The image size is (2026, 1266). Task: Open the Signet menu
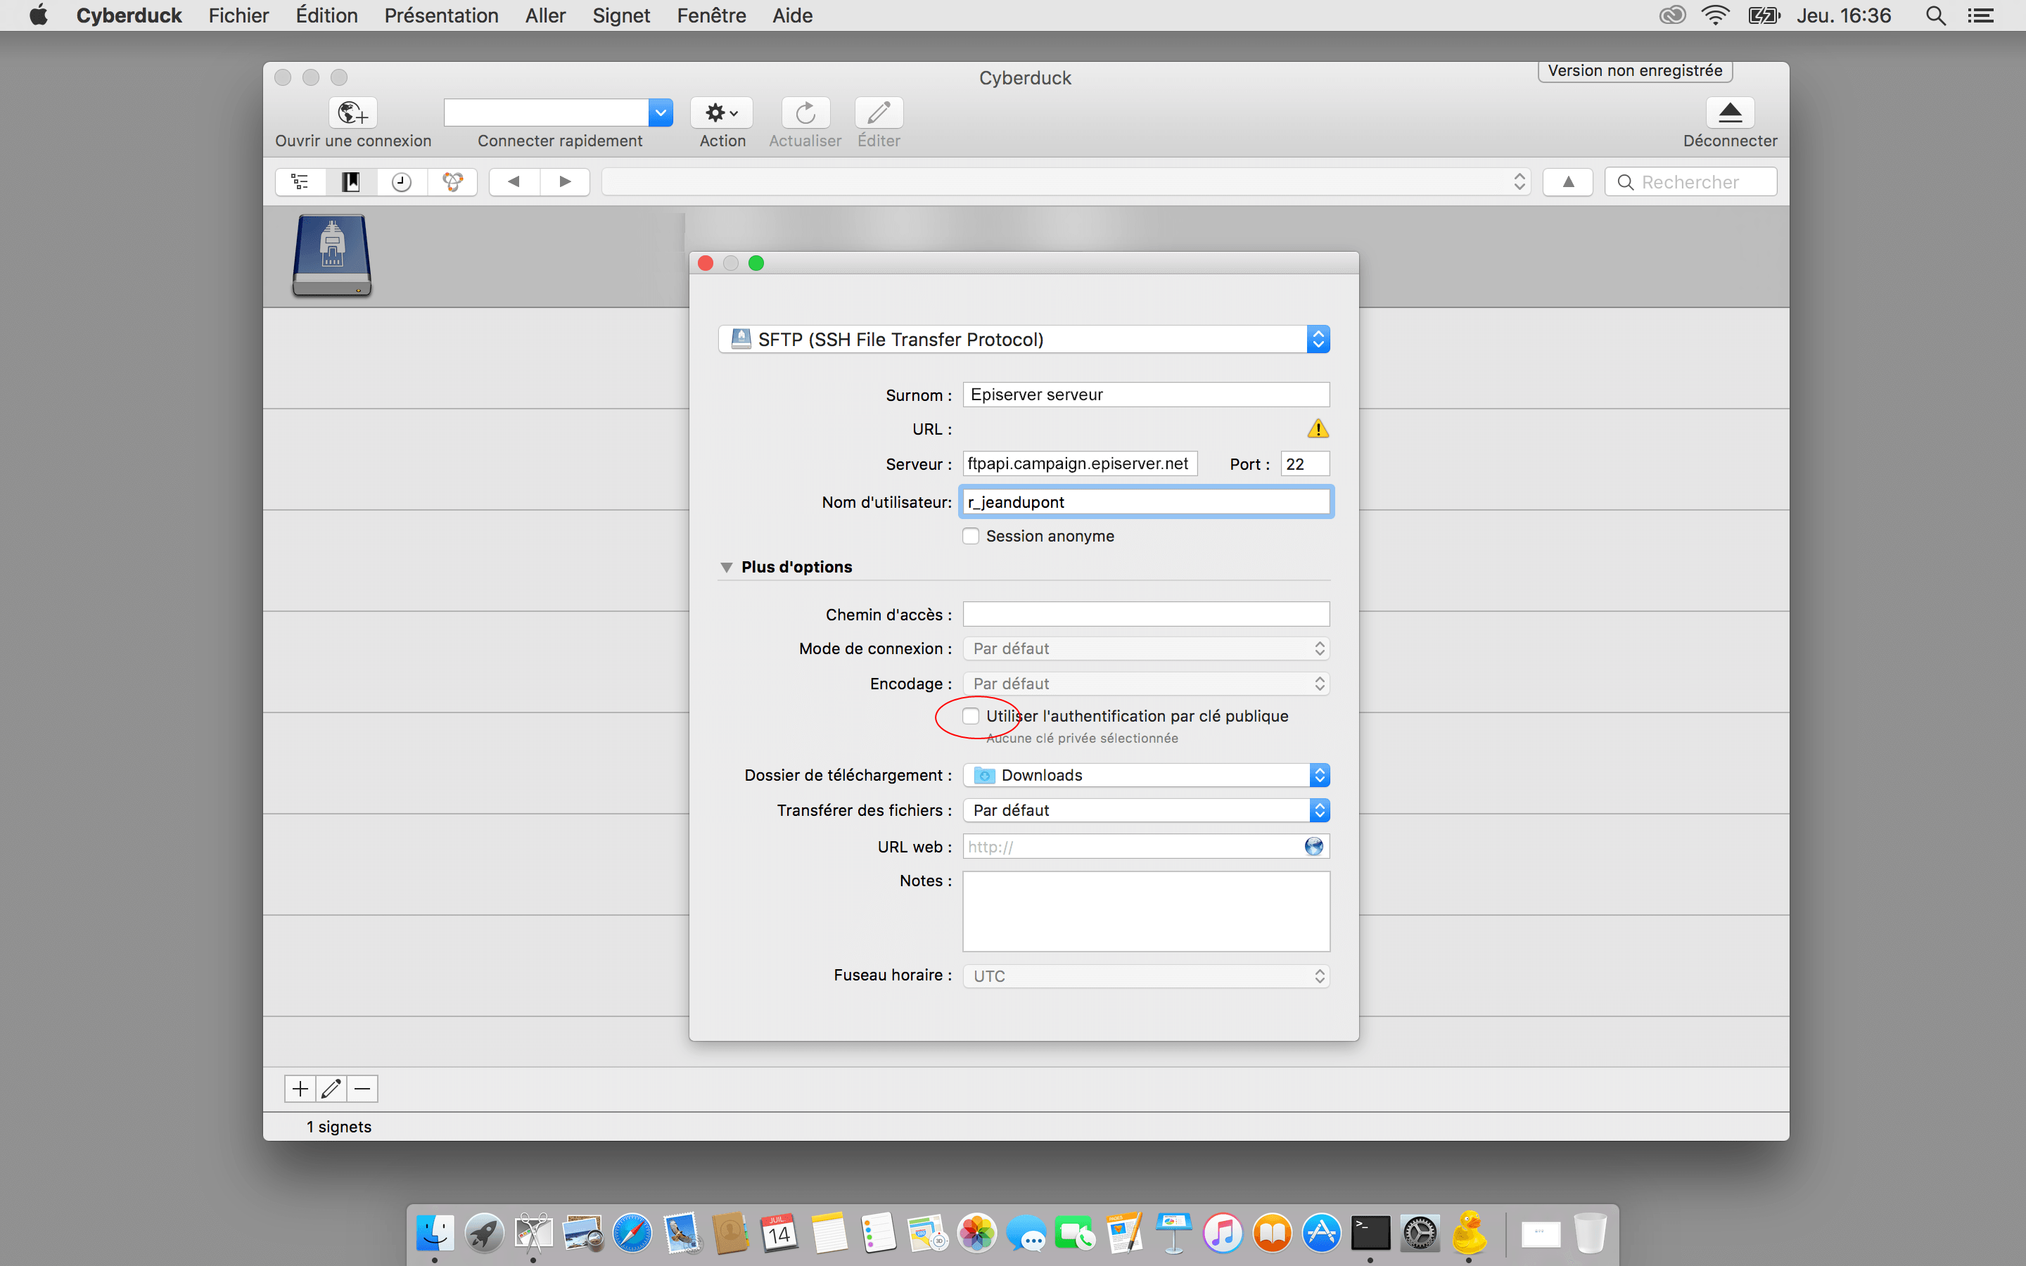point(621,15)
